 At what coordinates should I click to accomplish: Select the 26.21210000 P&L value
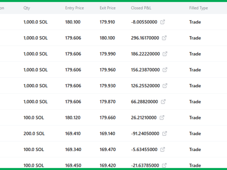tap(144, 118)
